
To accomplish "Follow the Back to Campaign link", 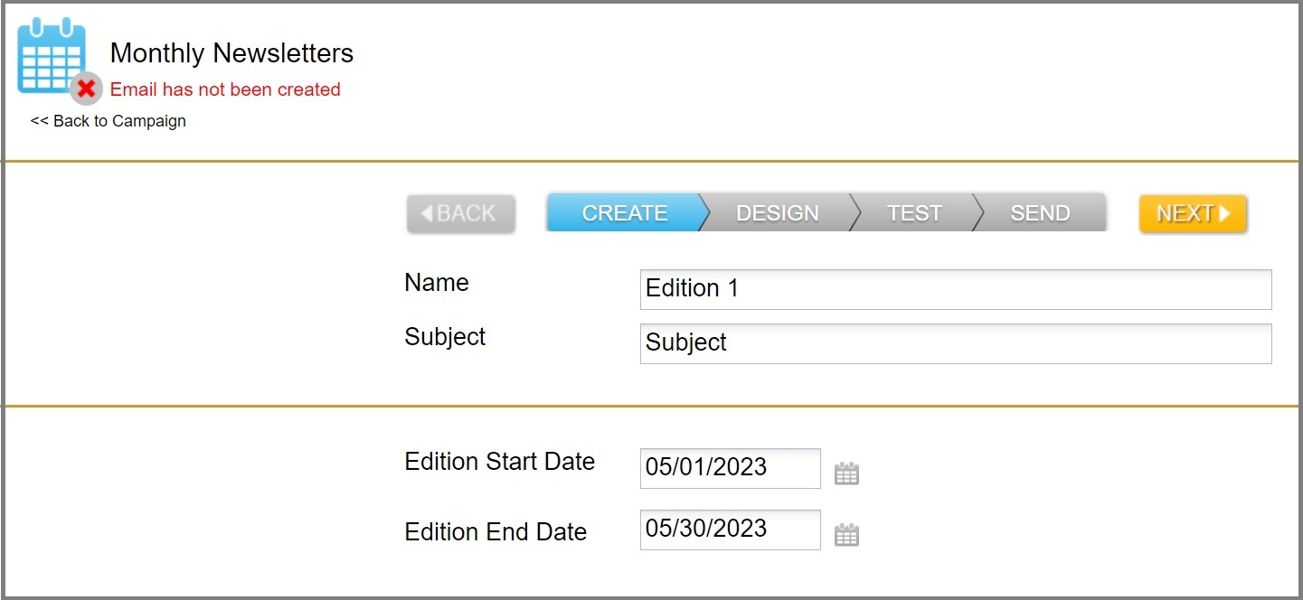I will pos(109,121).
